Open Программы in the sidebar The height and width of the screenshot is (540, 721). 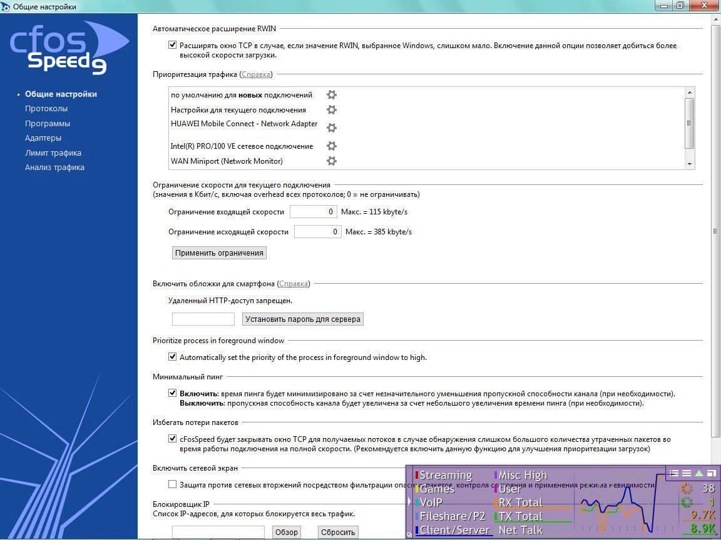[x=48, y=124]
